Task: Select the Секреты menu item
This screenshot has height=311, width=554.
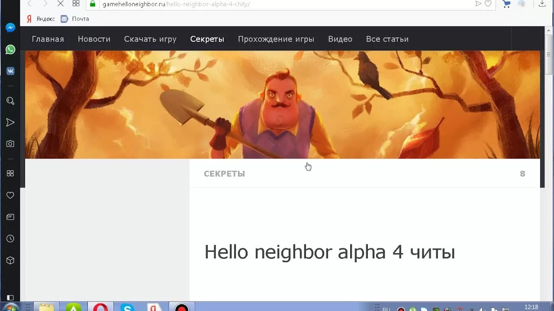Action: click(x=207, y=39)
